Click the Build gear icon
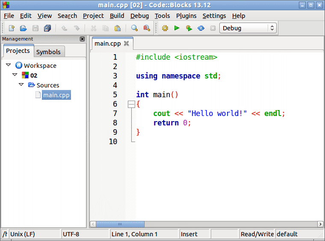This screenshot has height=241, width=325. [165, 28]
